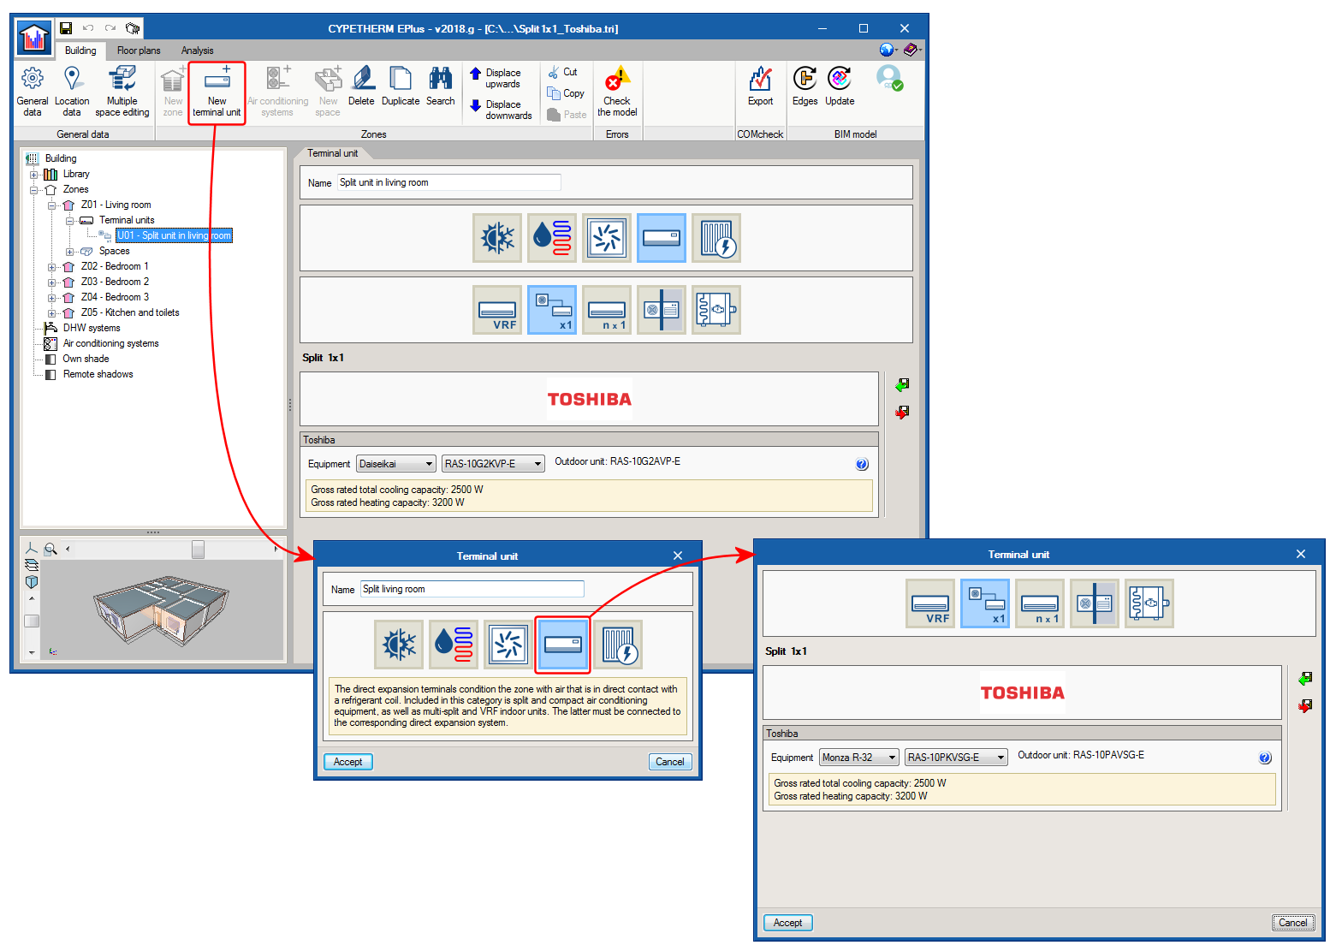
Task: Open Location data tool
Action: pos(72,92)
